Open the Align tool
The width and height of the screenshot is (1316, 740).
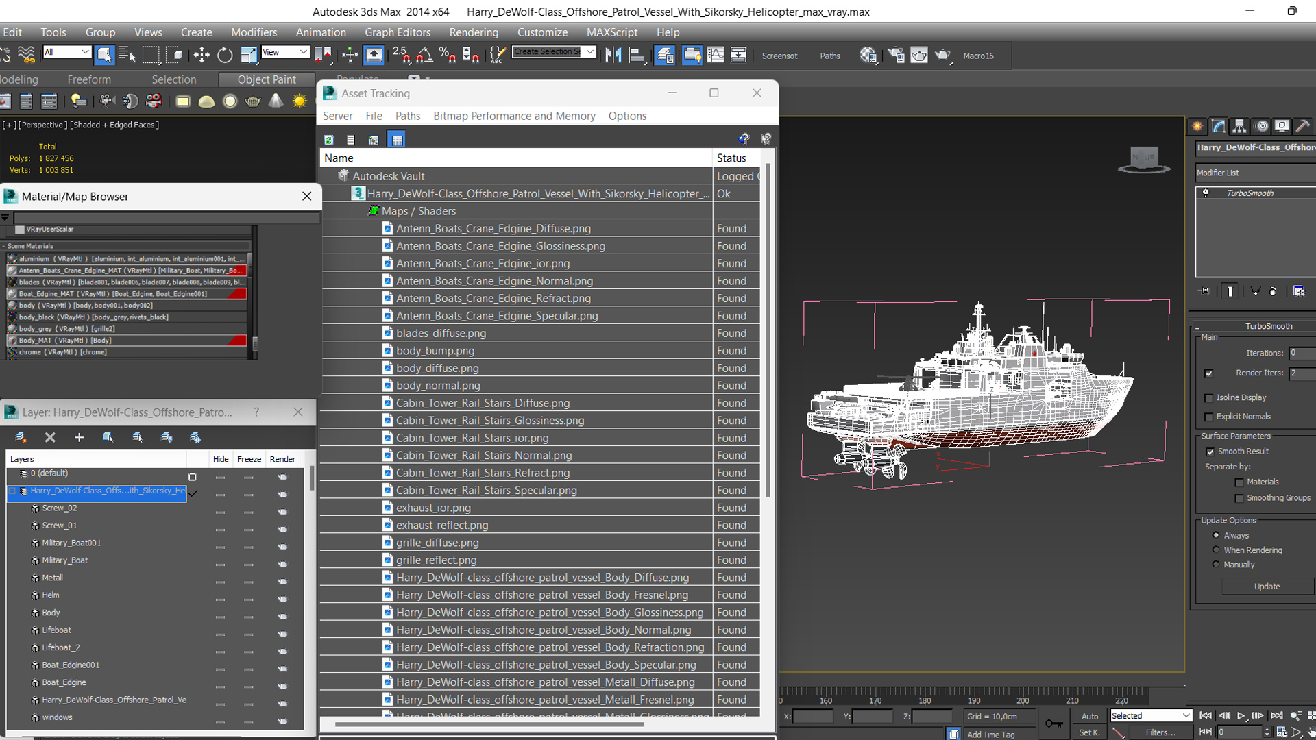(637, 55)
